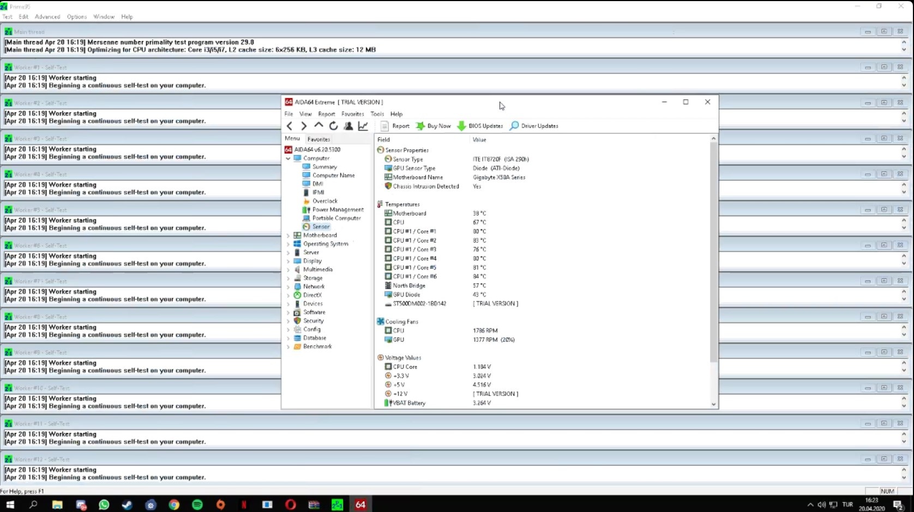Viewport: 914px width, 512px height.
Task: Open Windows search from the taskbar
Action: click(x=33, y=504)
